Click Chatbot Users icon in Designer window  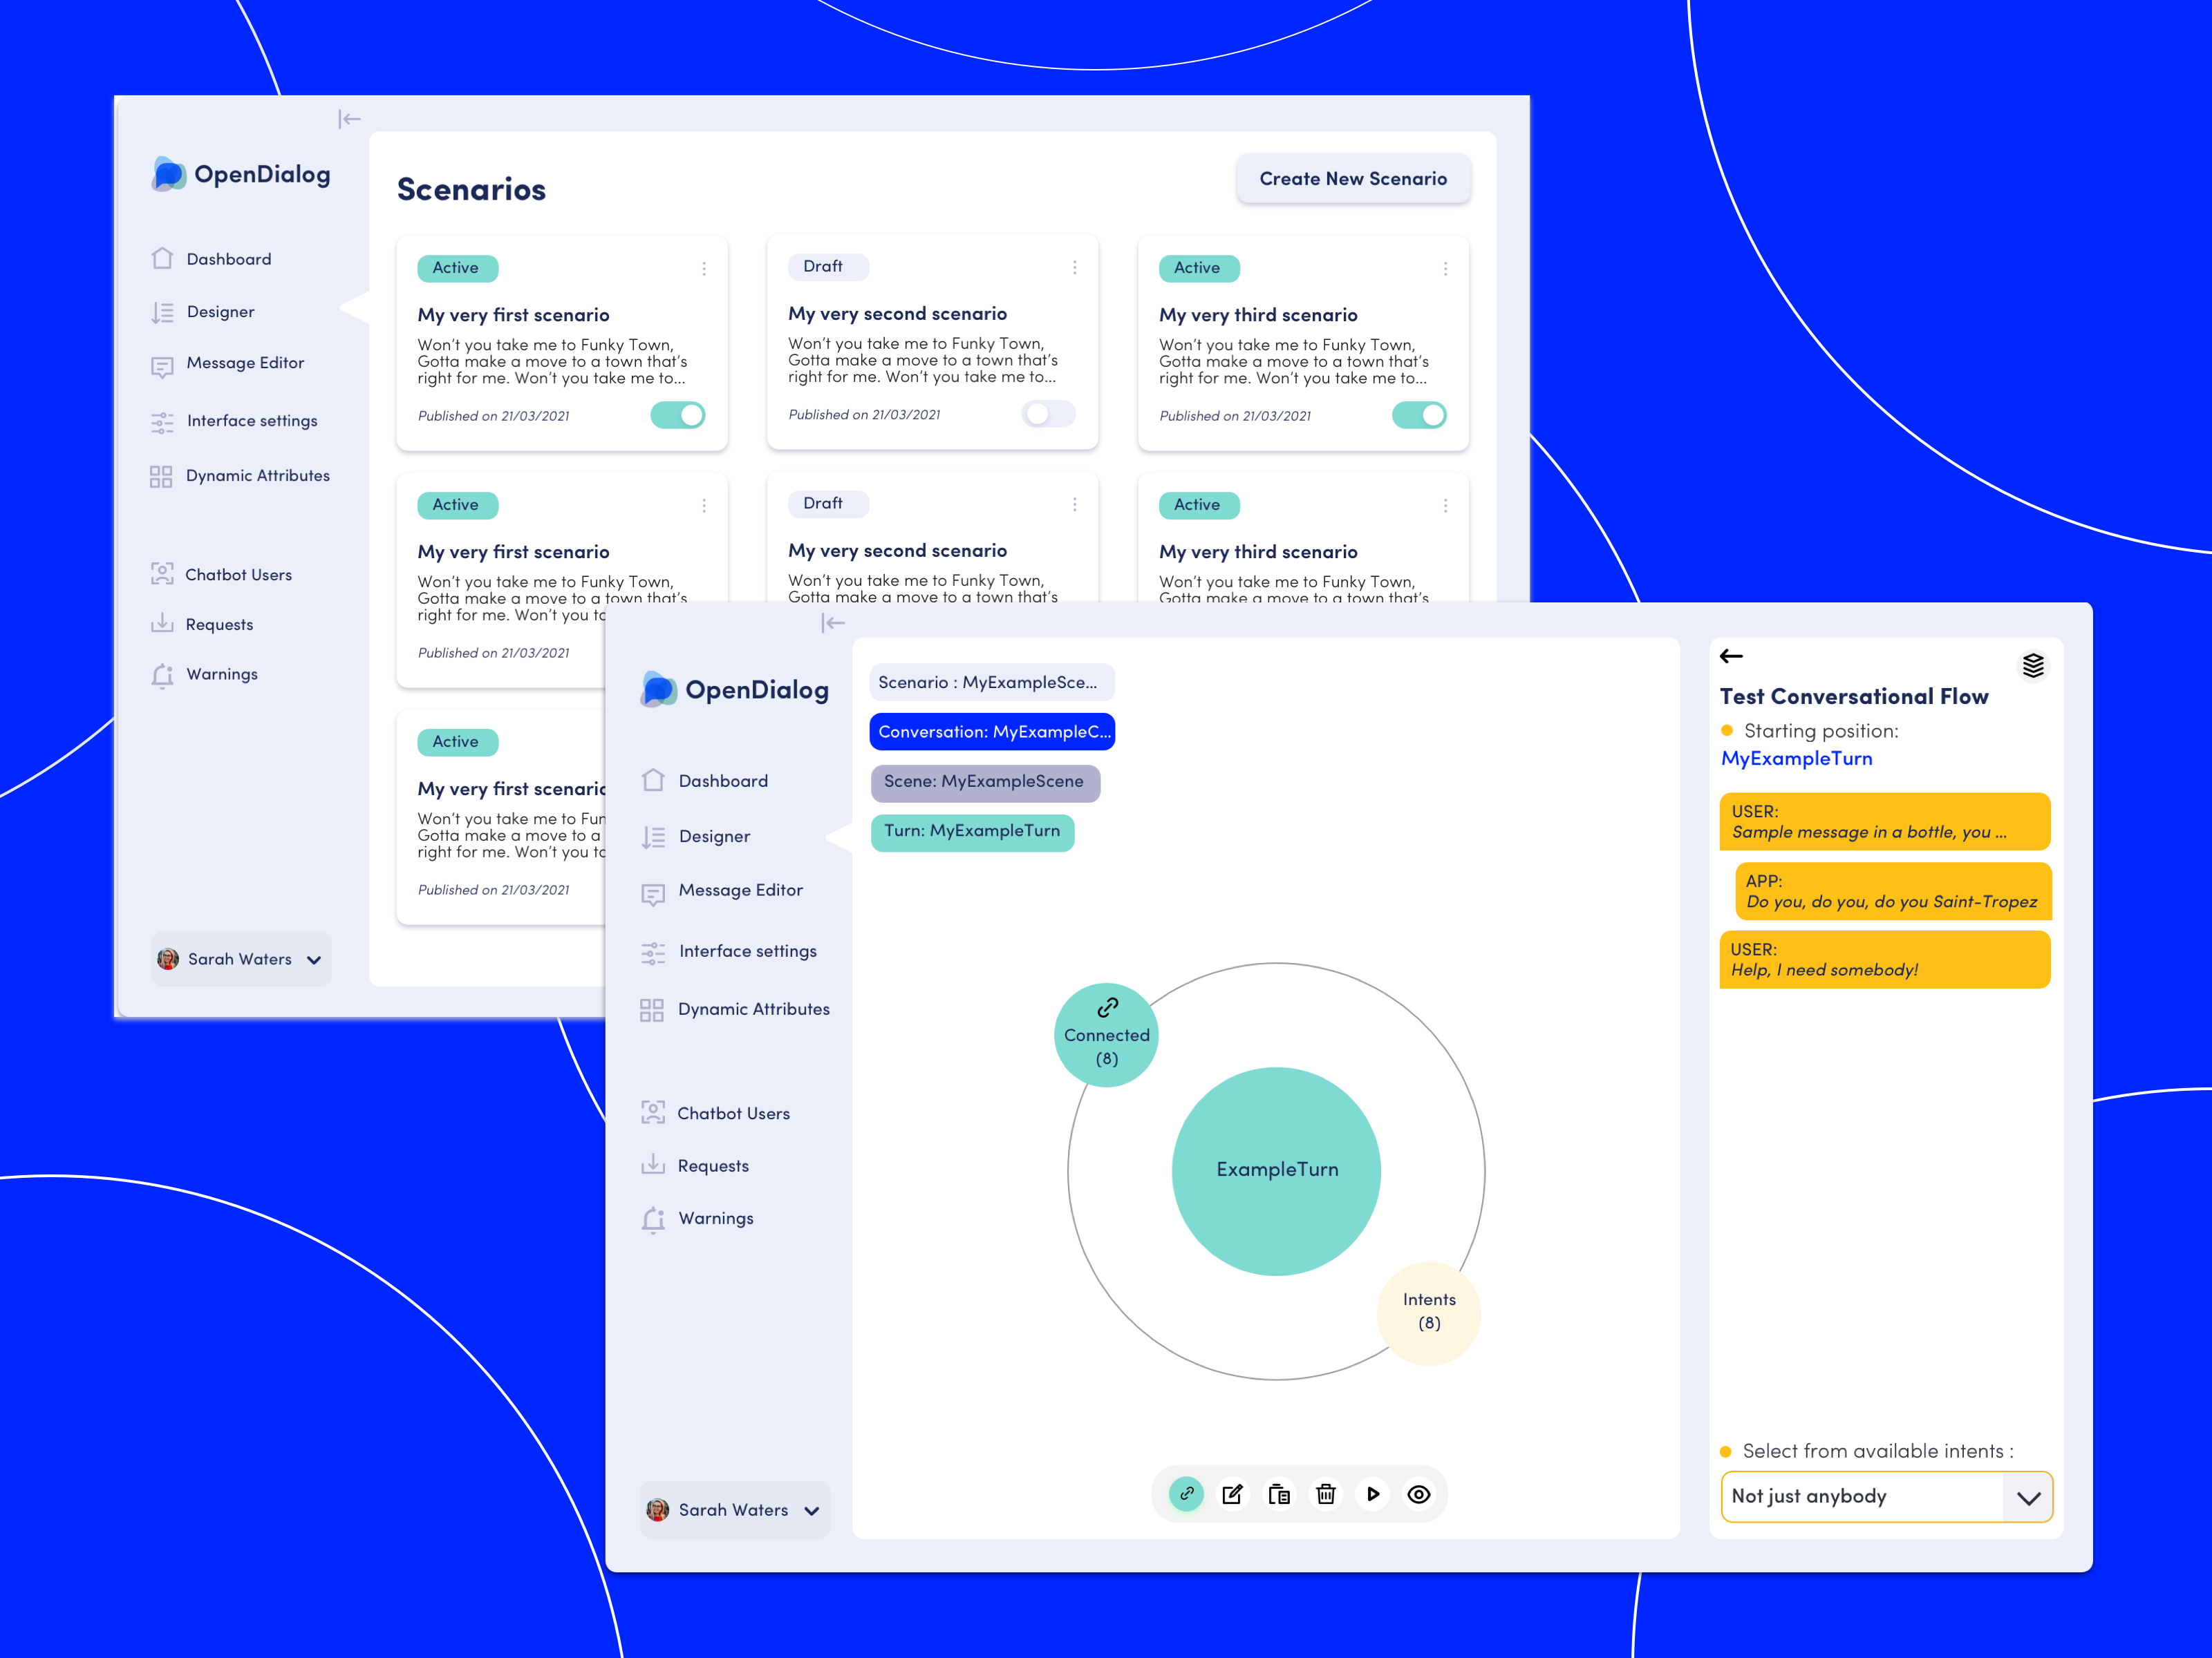coord(653,1112)
